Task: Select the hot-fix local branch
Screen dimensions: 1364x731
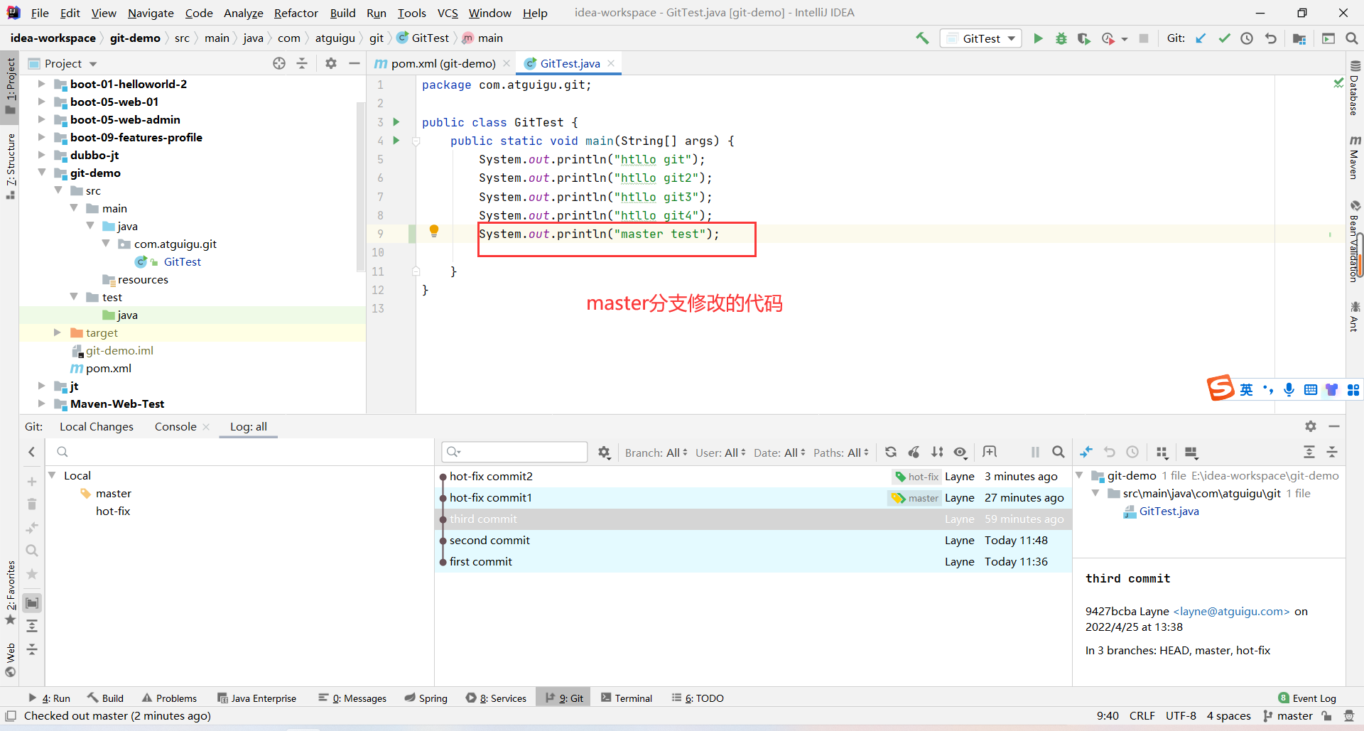Action: click(113, 511)
